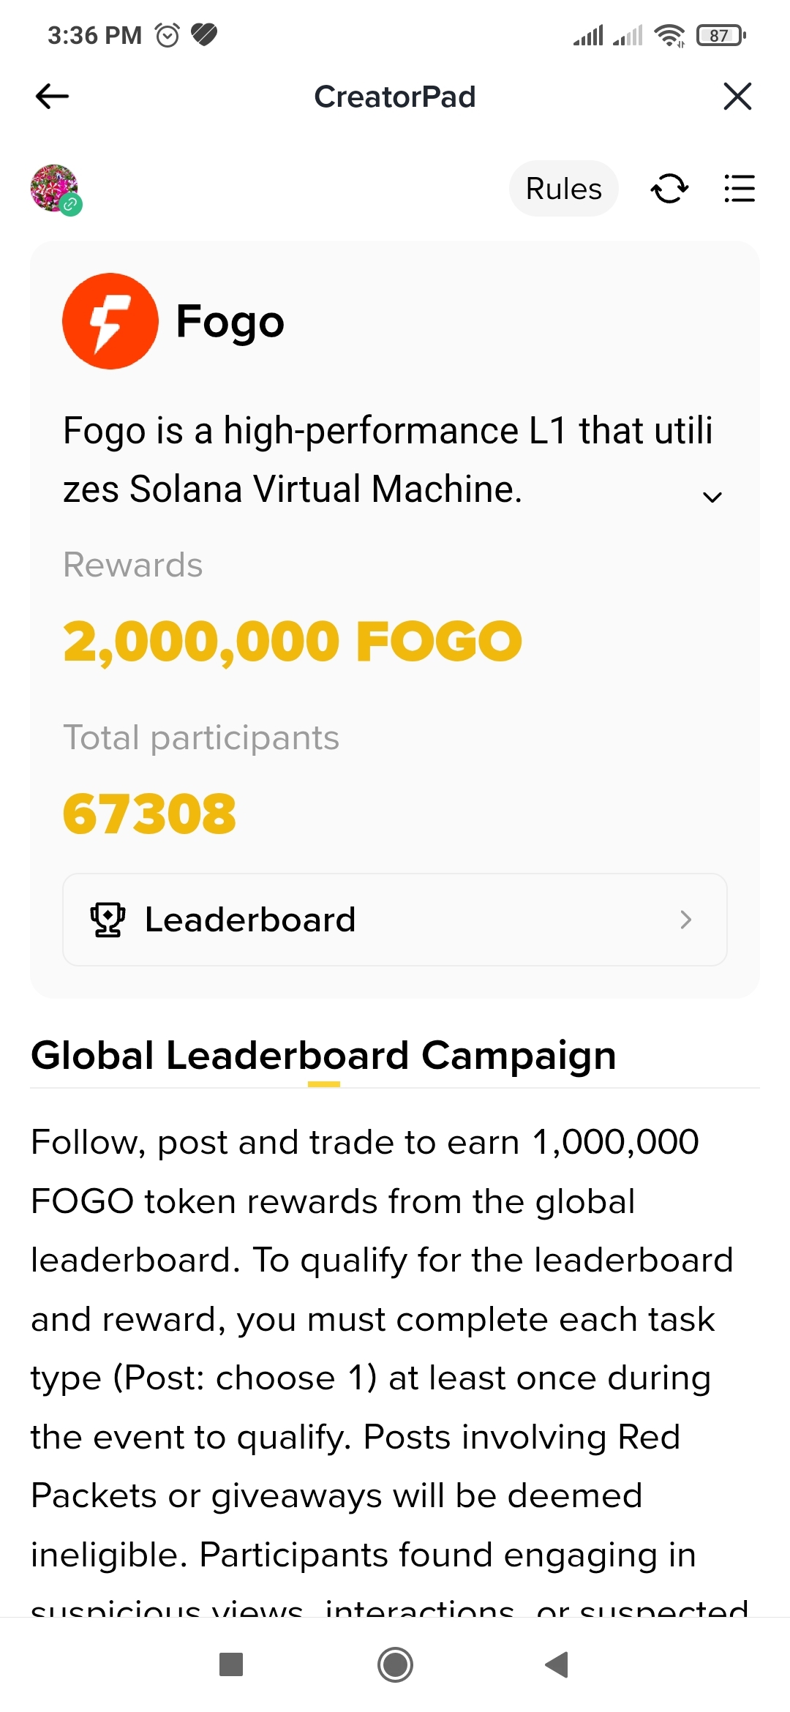
Task: Tap the trophy icon next to Leaderboard
Action: click(x=108, y=920)
